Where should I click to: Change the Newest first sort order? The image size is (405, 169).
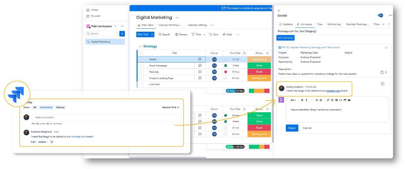point(171,107)
